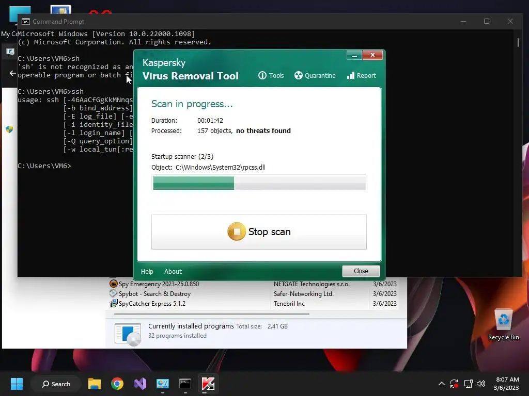Open Google Chrome from taskbar
The height and width of the screenshot is (396, 529).
(x=117, y=384)
